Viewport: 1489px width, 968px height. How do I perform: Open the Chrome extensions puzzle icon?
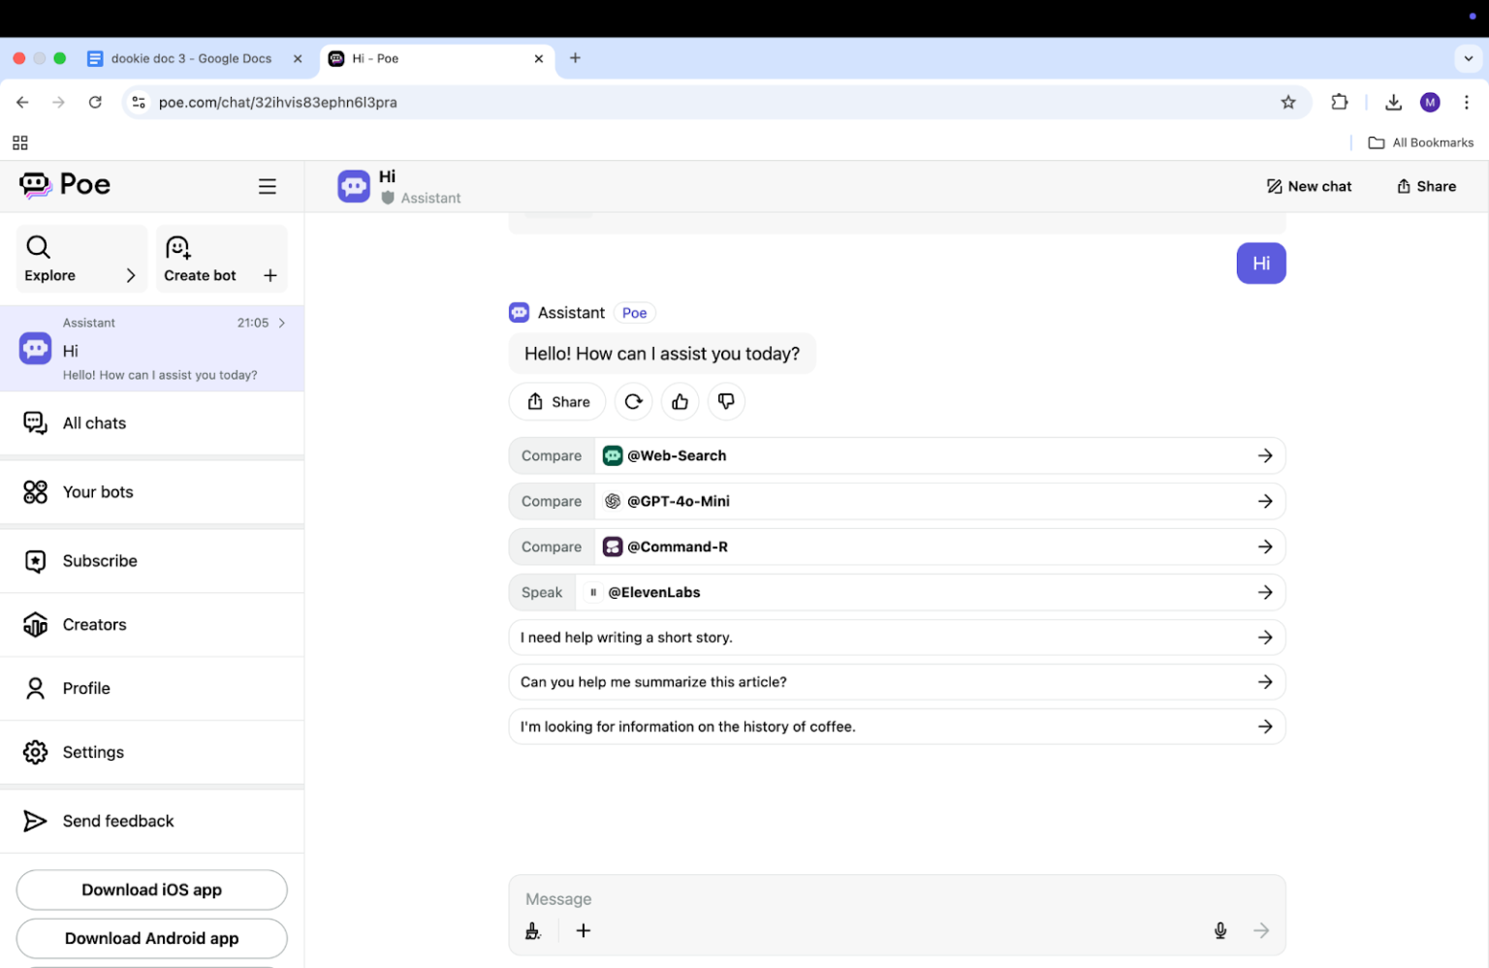coord(1340,102)
